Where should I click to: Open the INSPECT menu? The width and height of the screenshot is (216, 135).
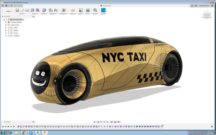pyautogui.click(x=73, y=14)
